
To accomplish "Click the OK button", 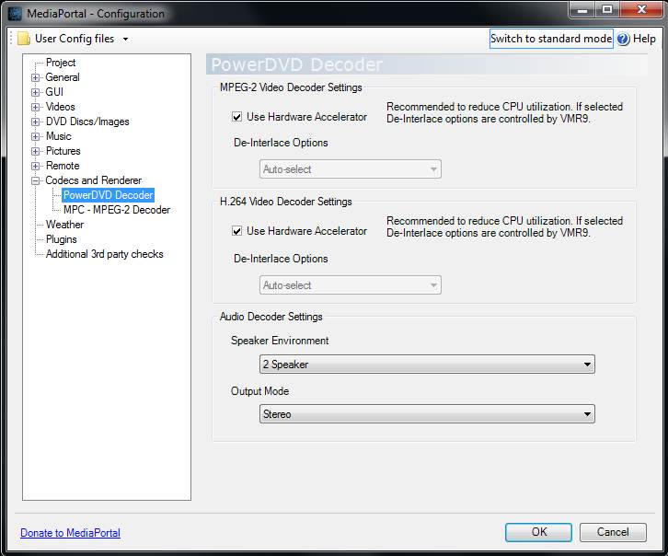I will pos(538,532).
